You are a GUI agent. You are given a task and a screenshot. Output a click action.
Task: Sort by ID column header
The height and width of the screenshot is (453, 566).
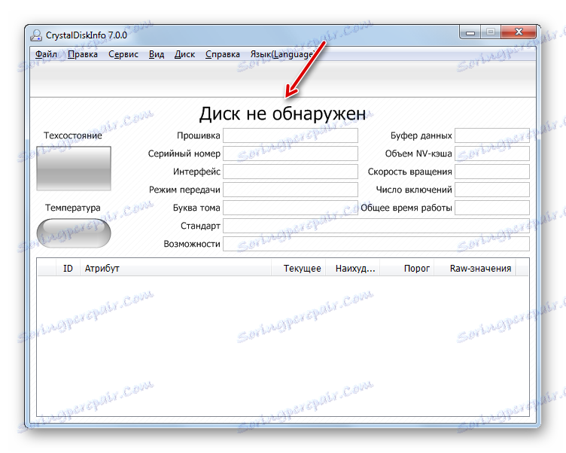click(x=68, y=268)
